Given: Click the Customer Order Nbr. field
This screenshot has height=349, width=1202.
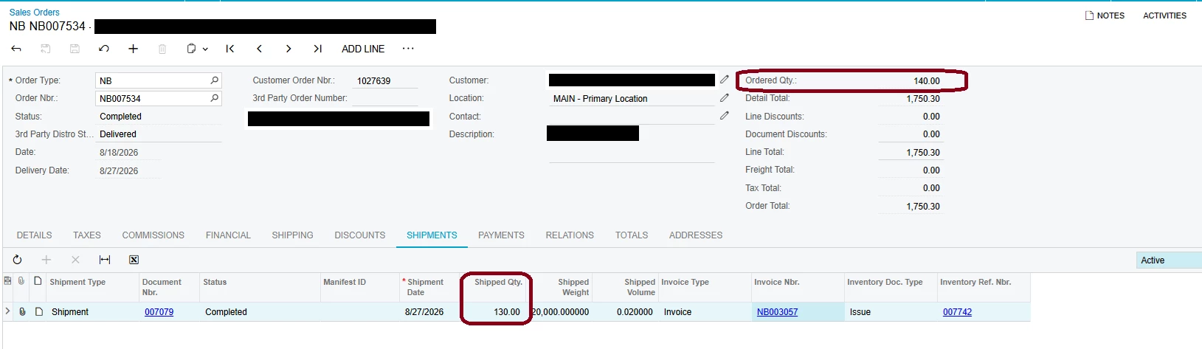Looking at the screenshot, I should (385, 80).
